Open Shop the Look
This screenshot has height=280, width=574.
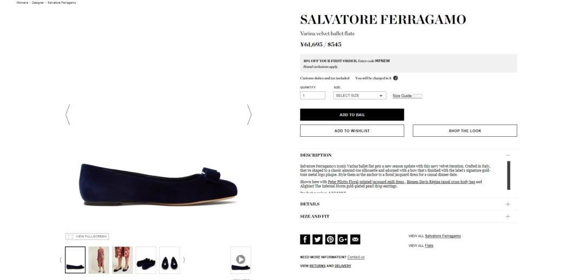[465, 130]
